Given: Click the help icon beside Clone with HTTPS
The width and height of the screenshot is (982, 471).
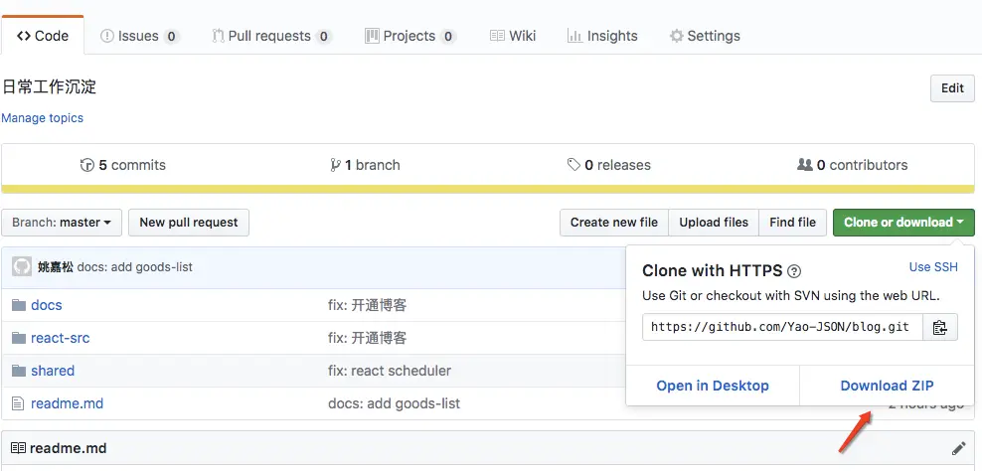Looking at the screenshot, I should click(794, 270).
